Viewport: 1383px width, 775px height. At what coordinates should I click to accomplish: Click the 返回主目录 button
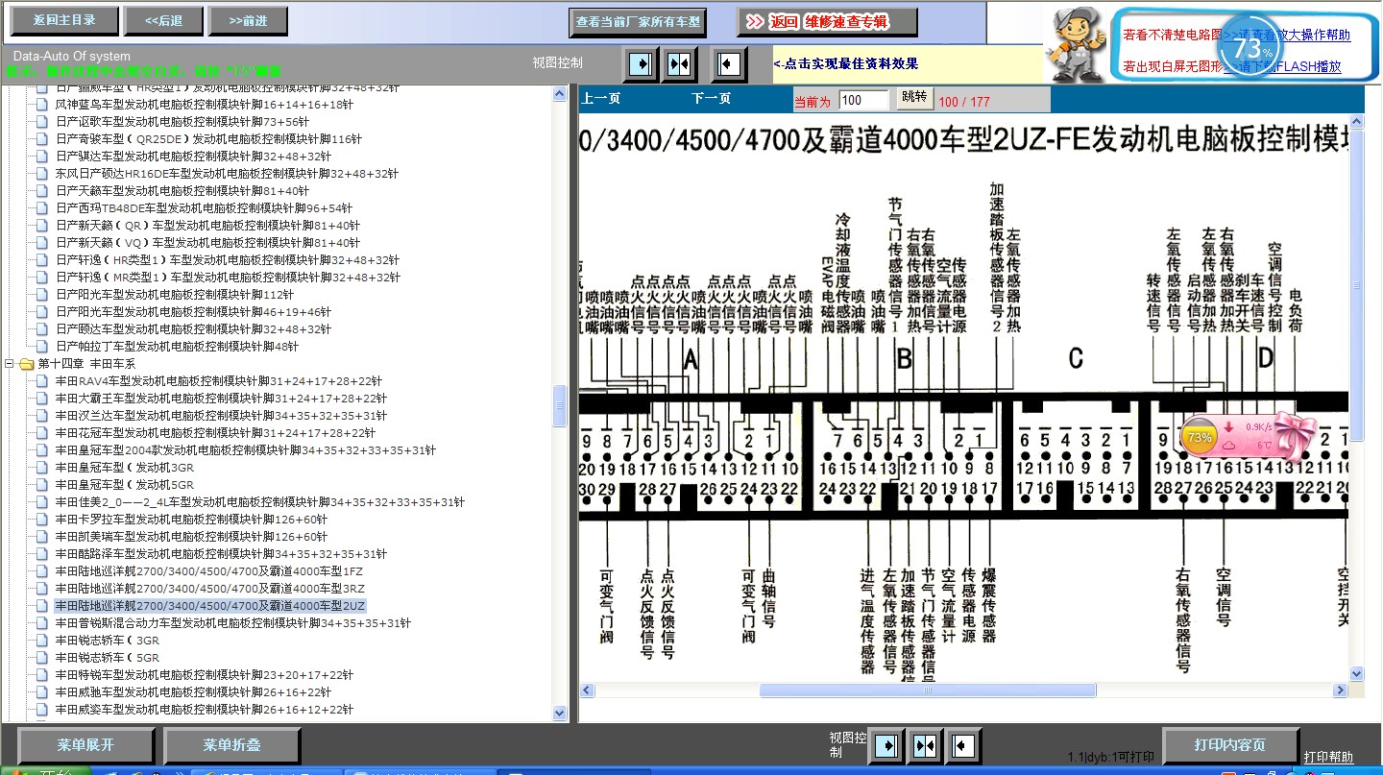click(66, 20)
